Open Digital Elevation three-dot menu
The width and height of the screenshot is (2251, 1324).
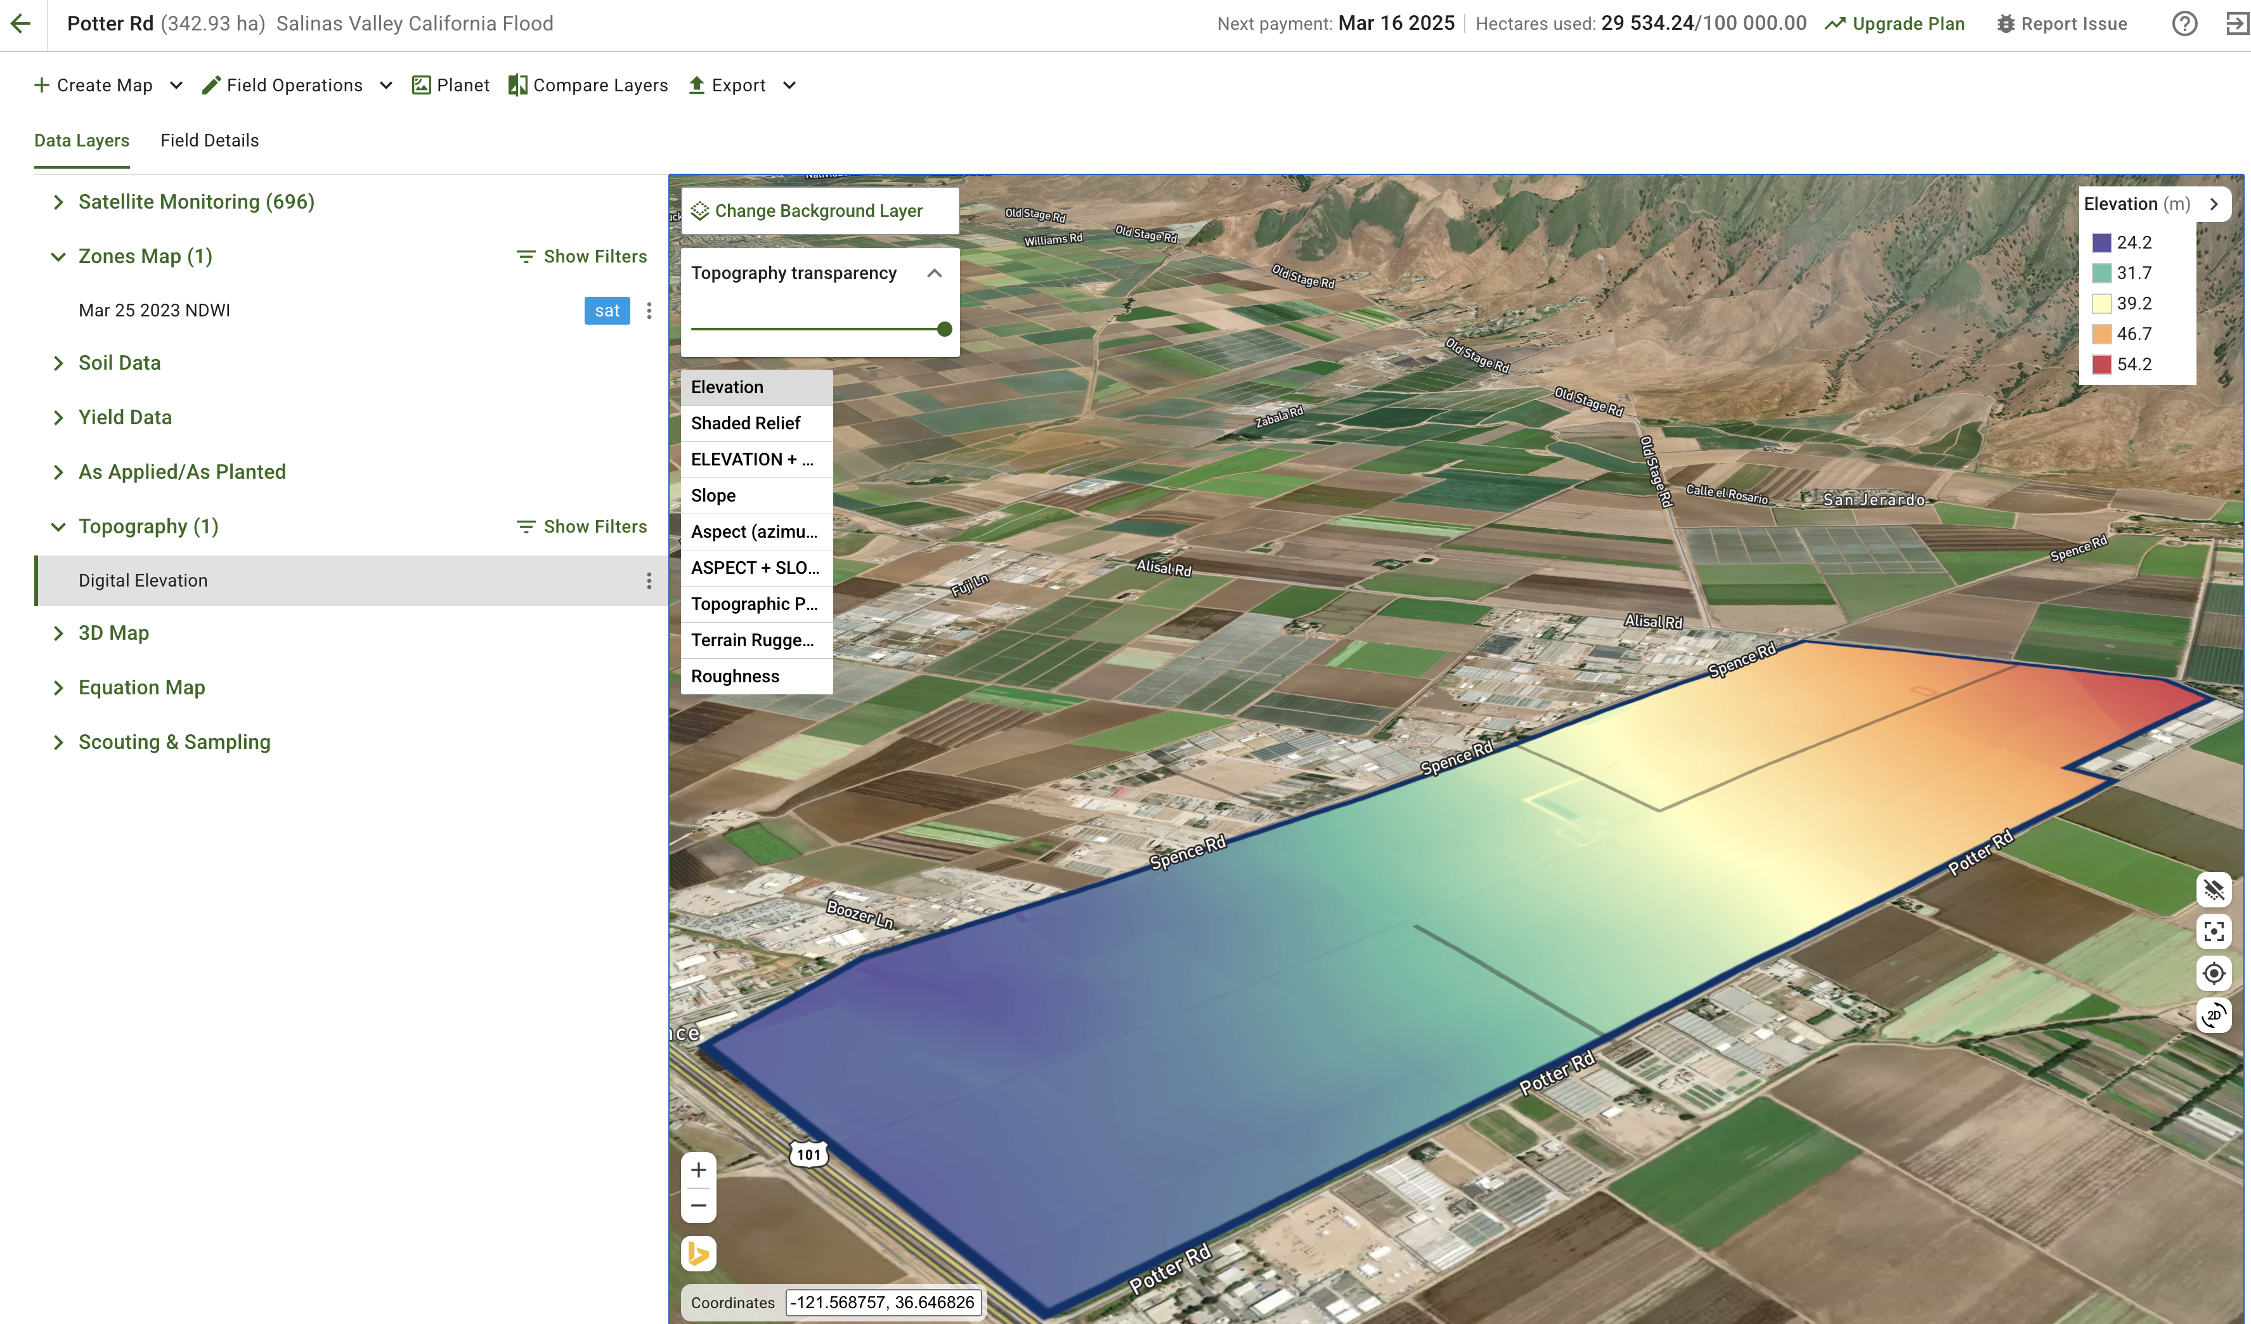649,581
